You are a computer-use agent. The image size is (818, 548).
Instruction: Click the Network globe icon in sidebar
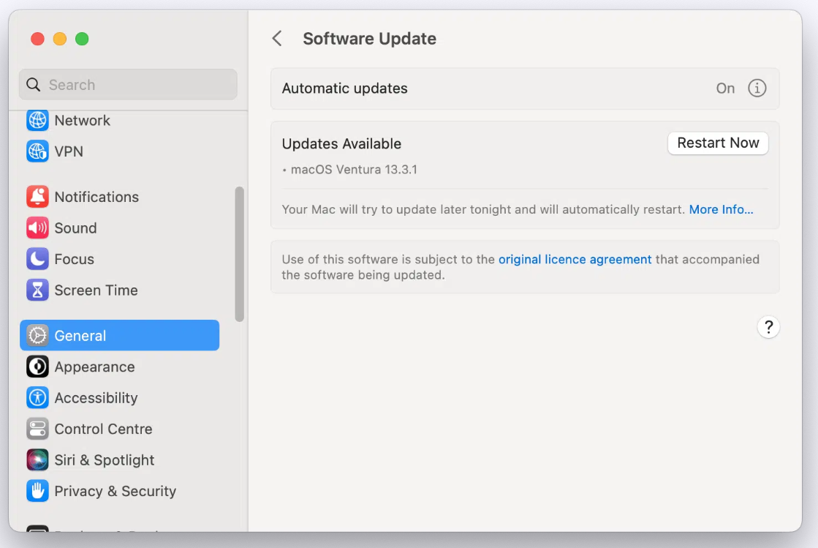click(37, 121)
